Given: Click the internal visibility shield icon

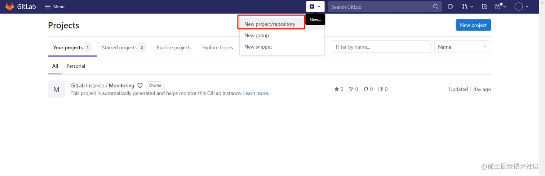Looking at the screenshot, I should tap(140, 86).
